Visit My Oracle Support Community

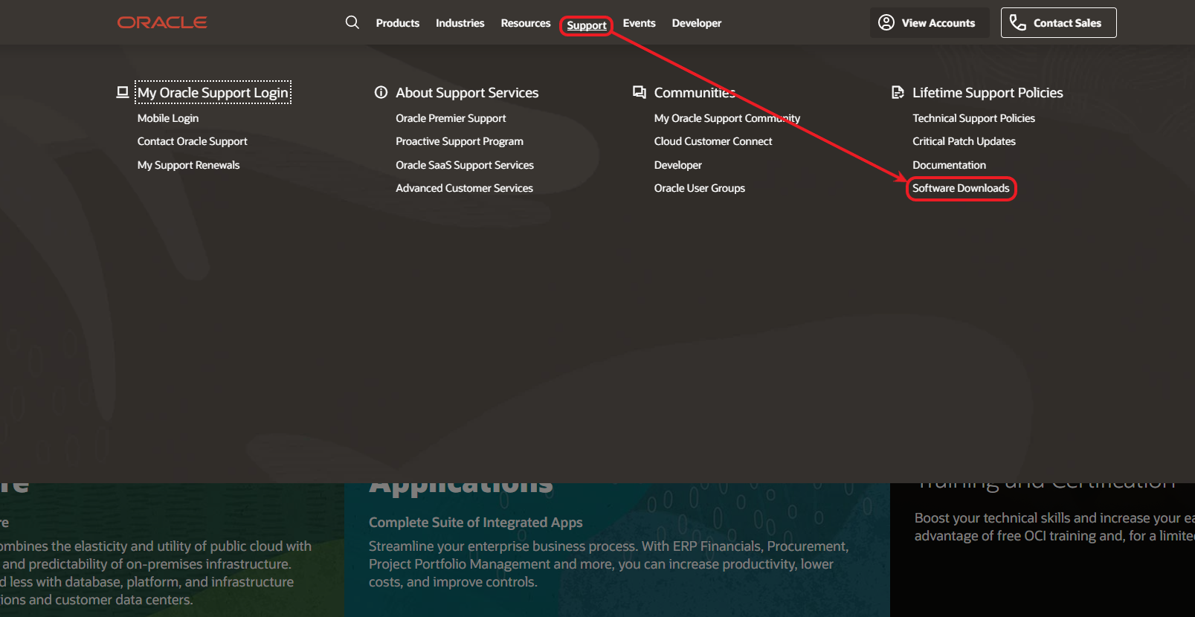pos(727,118)
